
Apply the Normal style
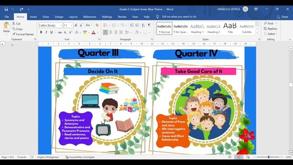click(164, 28)
